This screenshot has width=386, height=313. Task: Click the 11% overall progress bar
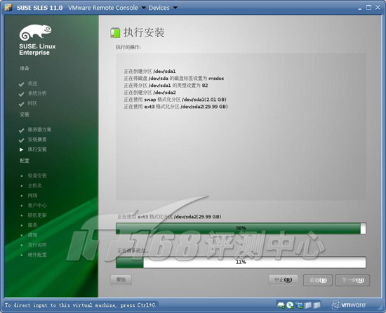point(241,262)
